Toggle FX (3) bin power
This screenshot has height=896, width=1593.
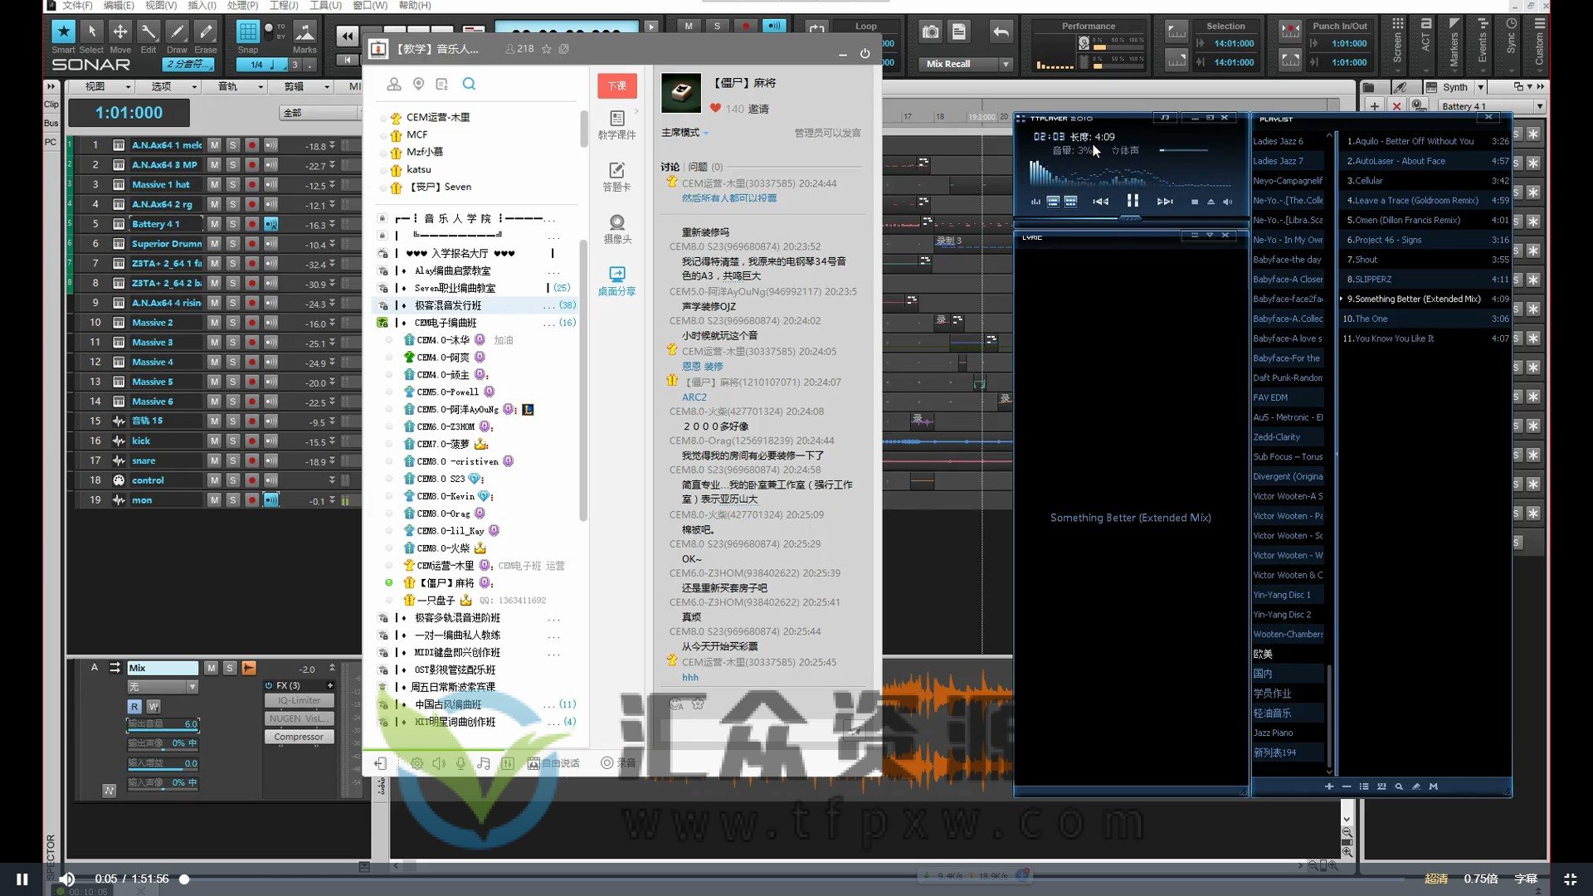point(269,685)
